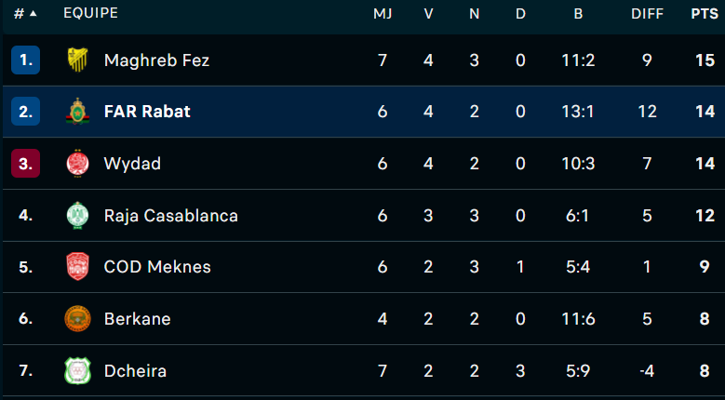725x400 pixels.
Task: Open the FAR Rabat team link
Action: pos(147,112)
